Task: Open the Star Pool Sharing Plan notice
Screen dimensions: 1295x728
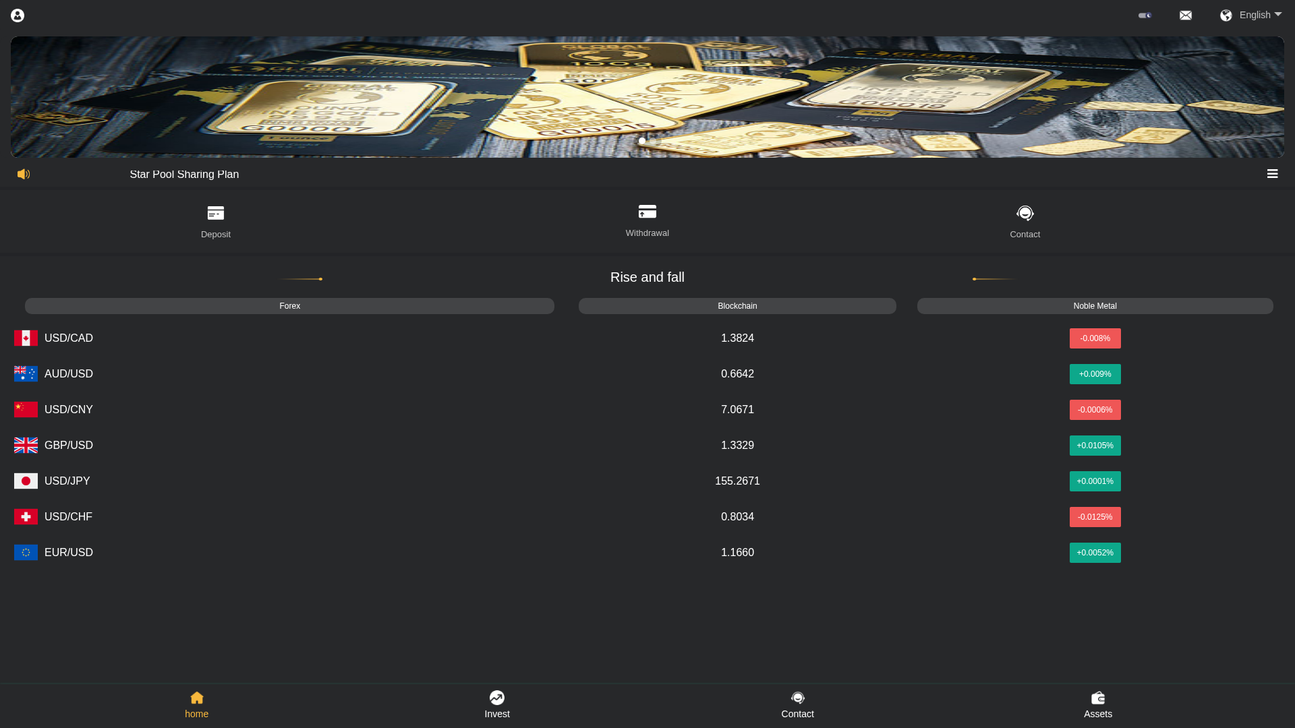Action: pyautogui.click(x=184, y=174)
